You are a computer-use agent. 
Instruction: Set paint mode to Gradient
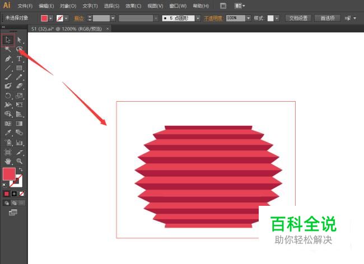coord(14,194)
